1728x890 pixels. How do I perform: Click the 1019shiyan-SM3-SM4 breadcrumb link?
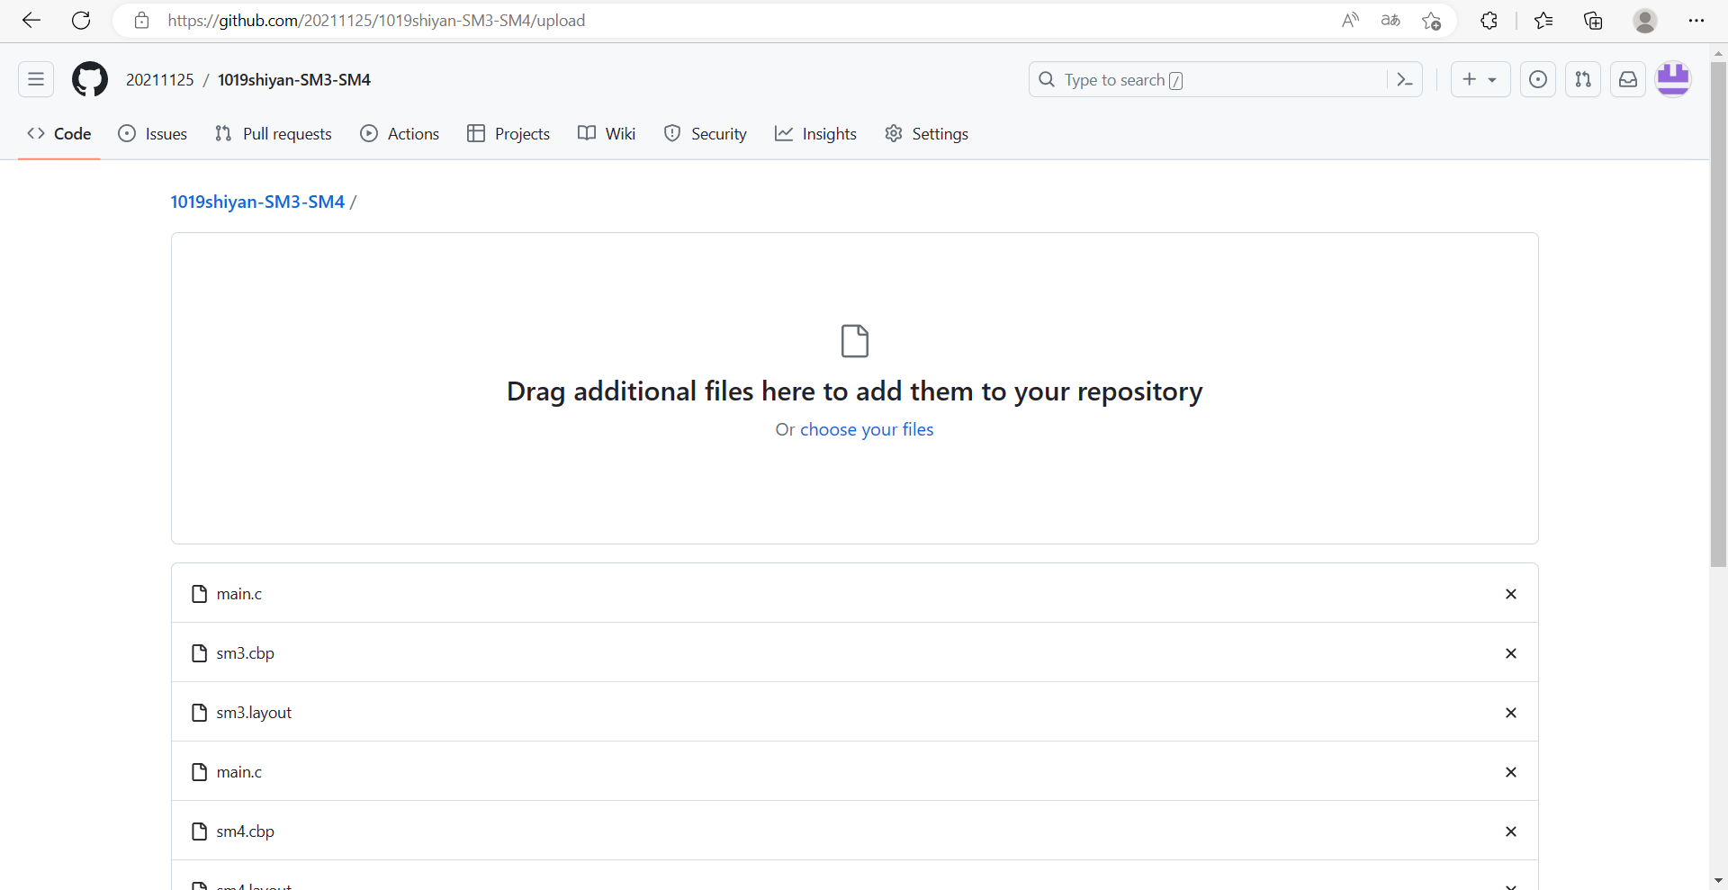pos(257,202)
